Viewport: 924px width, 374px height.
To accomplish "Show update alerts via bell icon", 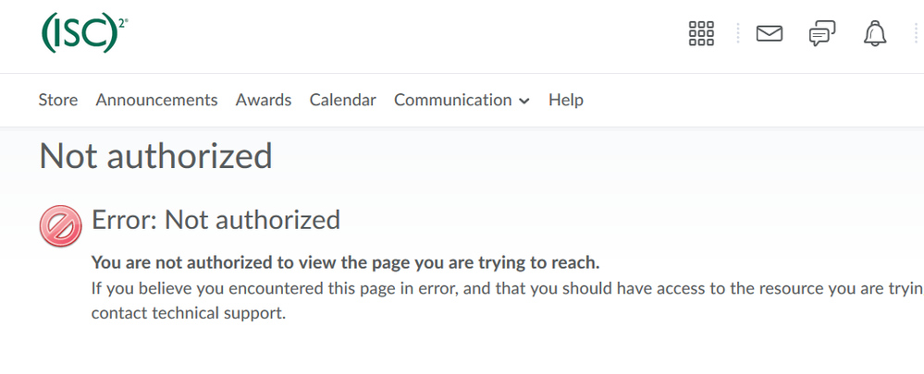I will click(x=874, y=34).
